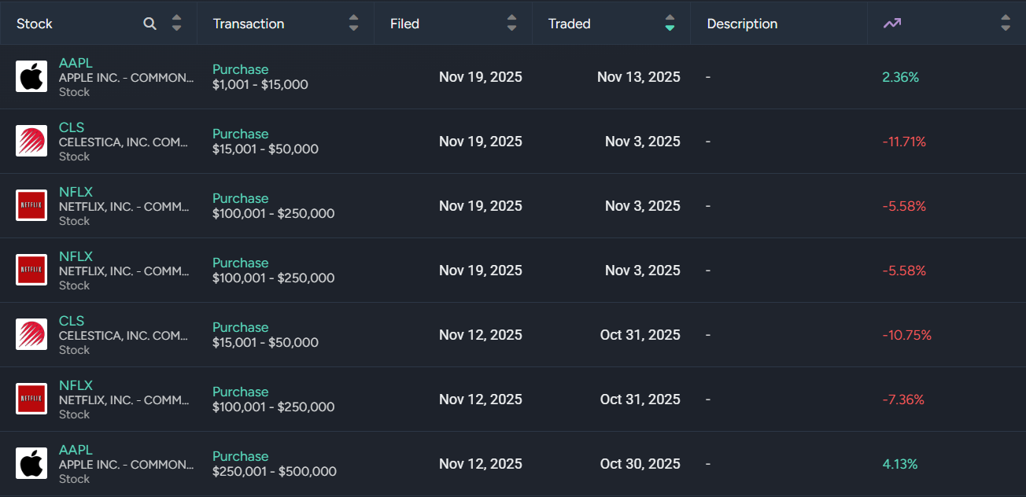The width and height of the screenshot is (1026, 497).
Task: Sort by the performance column arrows
Action: pos(1006,24)
